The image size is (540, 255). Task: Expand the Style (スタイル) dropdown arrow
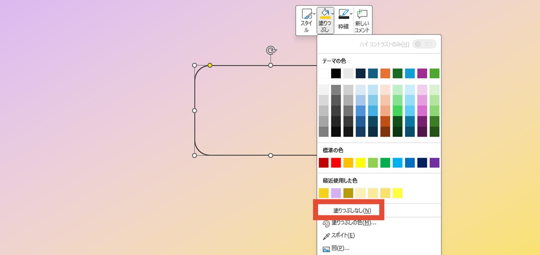tap(314, 14)
